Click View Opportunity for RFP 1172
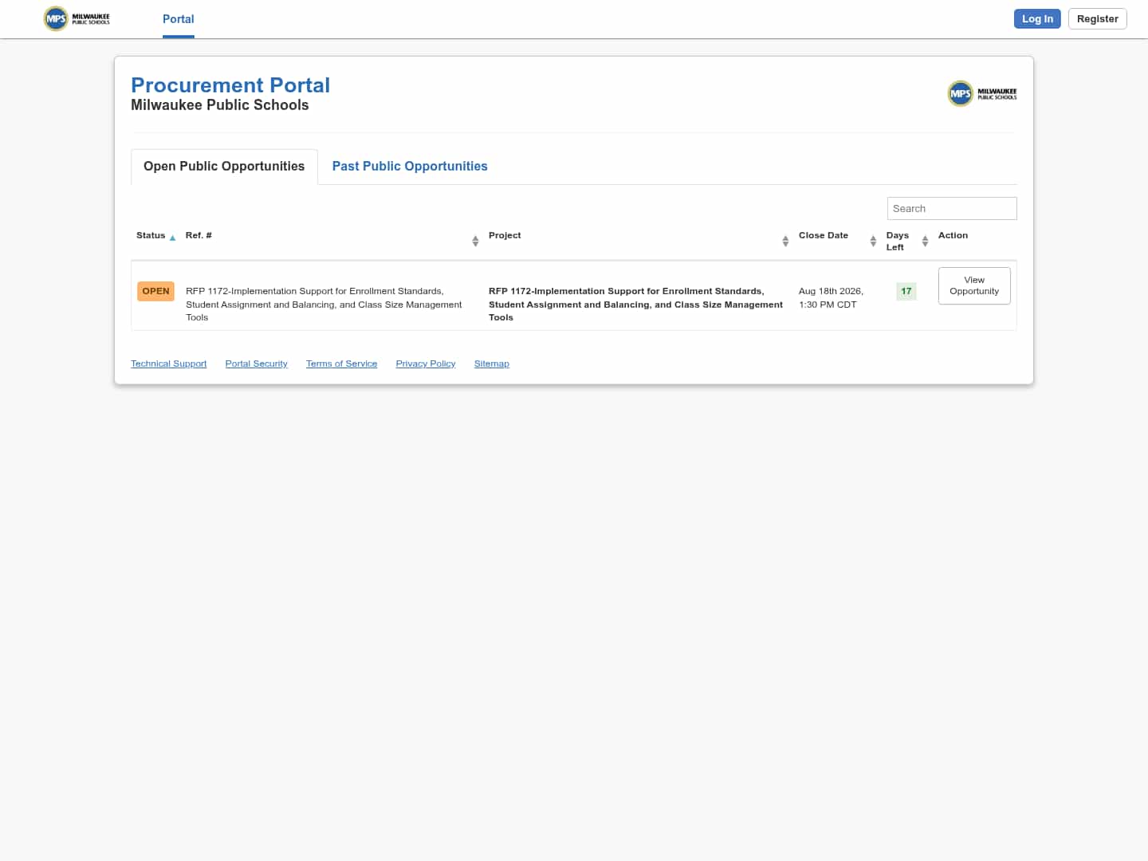This screenshot has width=1148, height=861. (x=974, y=285)
